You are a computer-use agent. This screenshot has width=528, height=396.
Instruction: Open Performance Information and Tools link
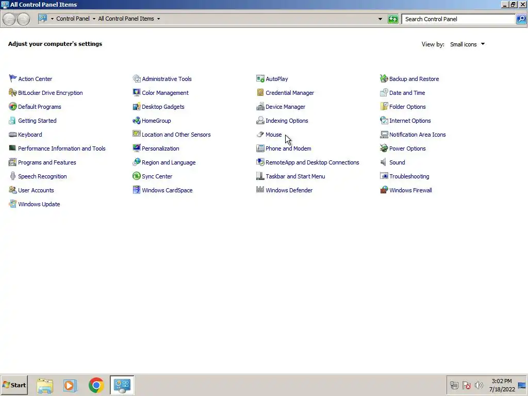click(62, 148)
